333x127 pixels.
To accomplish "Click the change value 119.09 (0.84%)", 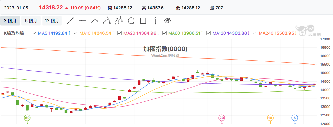I will (x=85, y=8).
